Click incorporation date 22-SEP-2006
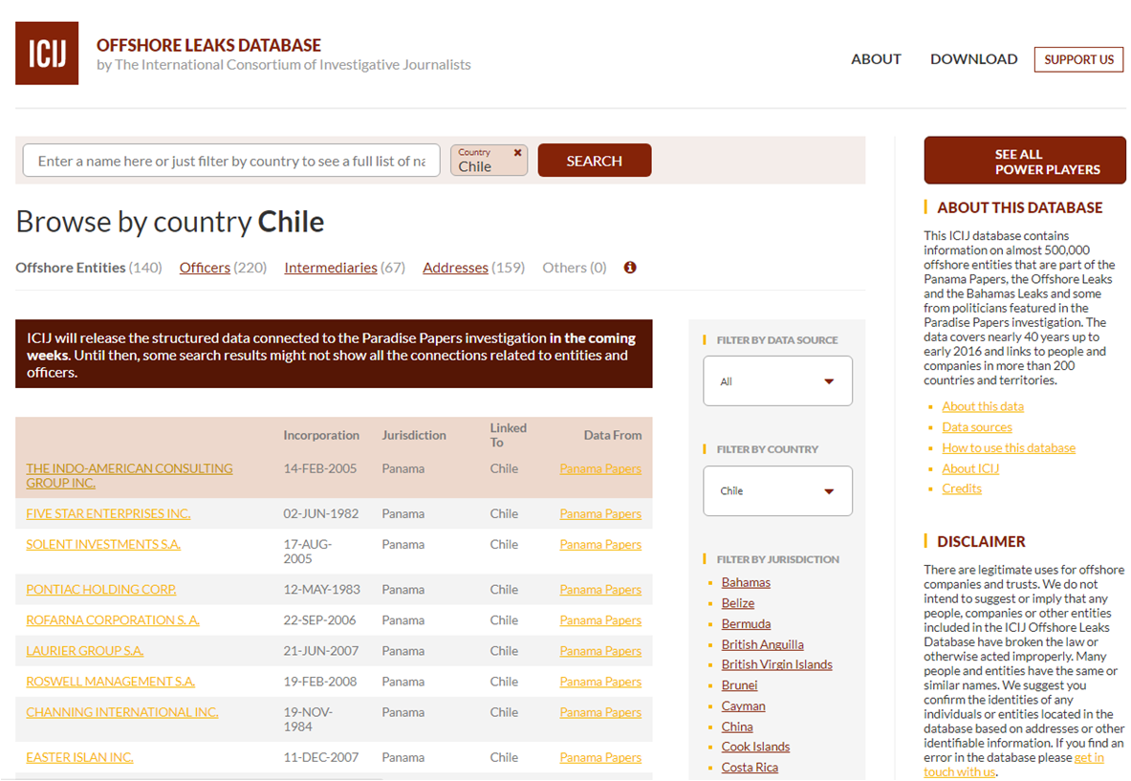Viewport: 1131px width, 781px height. point(319,620)
